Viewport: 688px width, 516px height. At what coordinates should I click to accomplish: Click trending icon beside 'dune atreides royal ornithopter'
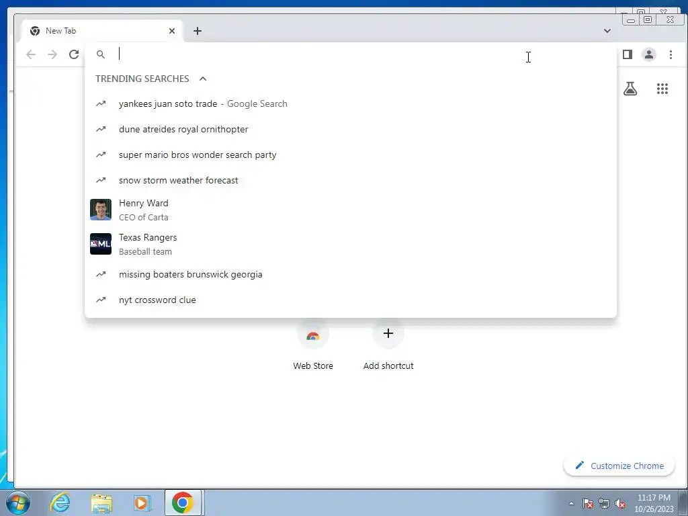tap(101, 130)
